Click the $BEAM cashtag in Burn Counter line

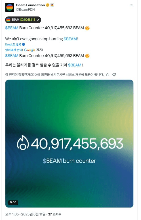[12, 28]
